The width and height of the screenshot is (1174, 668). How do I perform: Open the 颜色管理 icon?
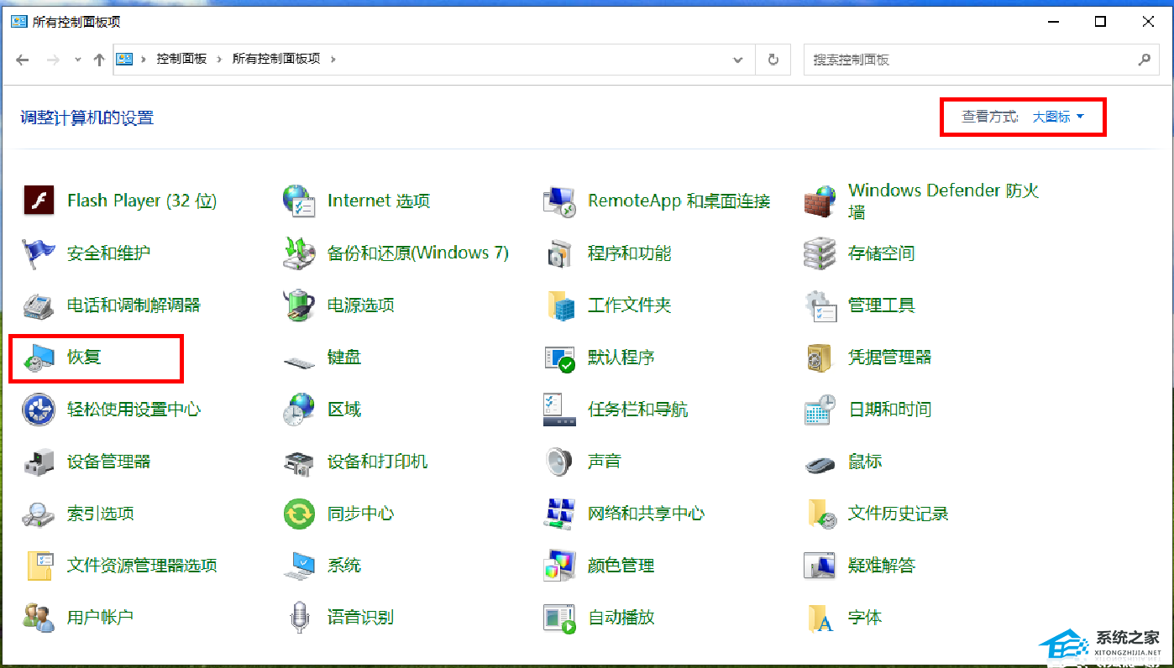558,566
